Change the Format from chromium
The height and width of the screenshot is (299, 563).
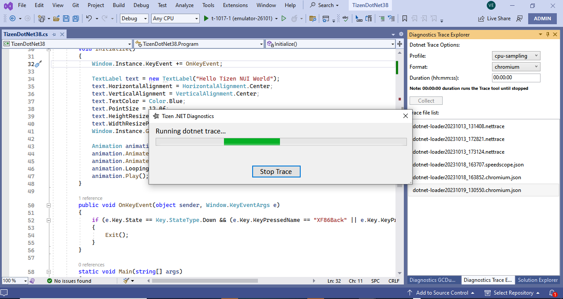(516, 66)
